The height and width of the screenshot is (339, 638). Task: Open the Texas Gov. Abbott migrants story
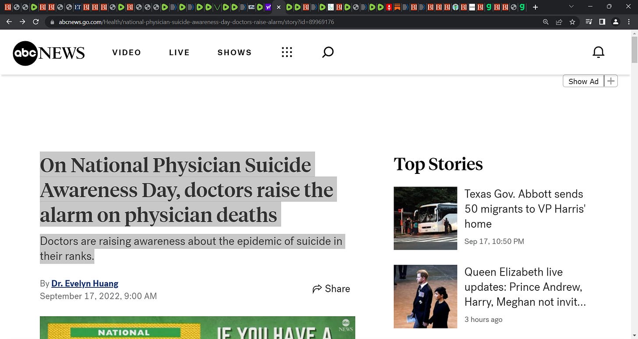point(525,209)
